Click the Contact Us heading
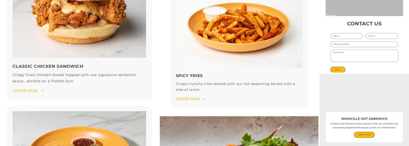Screen dimensions: 409x146 click(x=364, y=24)
